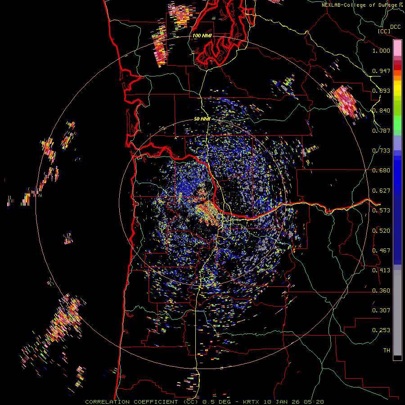Image resolution: width=405 pixels, height=405 pixels.
Task: Pick the light pink segment of the color bar
Action: click(397, 48)
